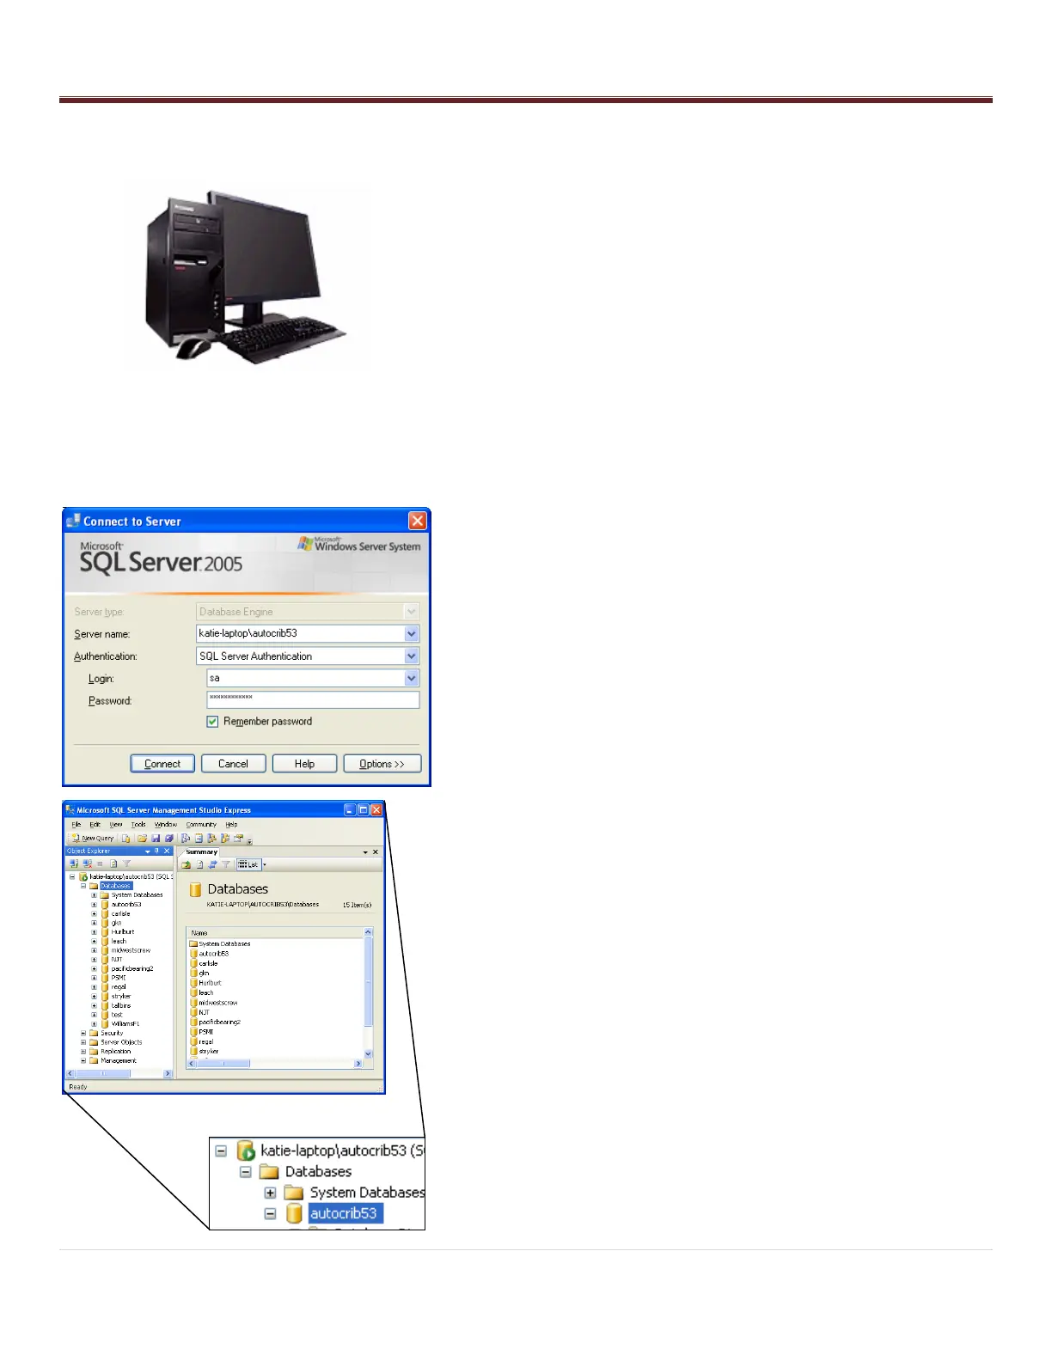Image resolution: width=1052 pixels, height=1361 pixels.
Task: Expand the Management folder in Object Explorer
Action: [83, 1060]
